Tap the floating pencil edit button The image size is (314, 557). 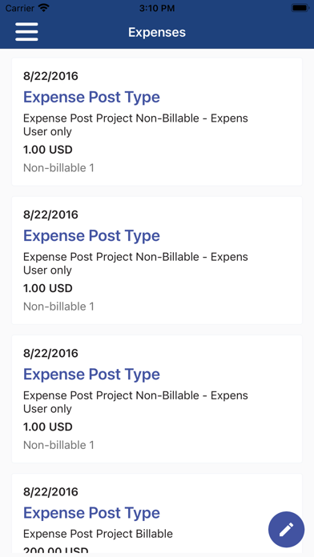tap(286, 529)
